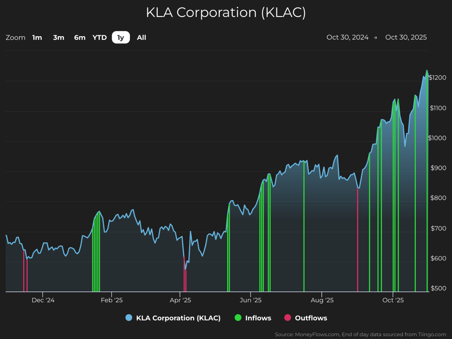
Task: Click the red outflow bar near Apr '25
Action: (x=184, y=274)
